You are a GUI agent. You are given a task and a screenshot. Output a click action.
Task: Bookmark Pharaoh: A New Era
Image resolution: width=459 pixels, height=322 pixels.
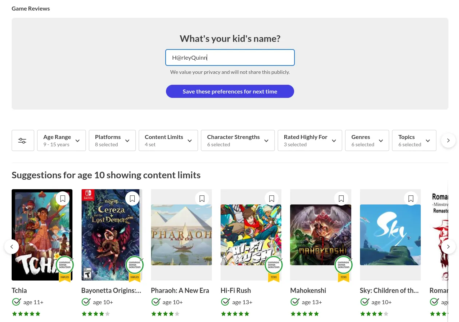click(202, 199)
